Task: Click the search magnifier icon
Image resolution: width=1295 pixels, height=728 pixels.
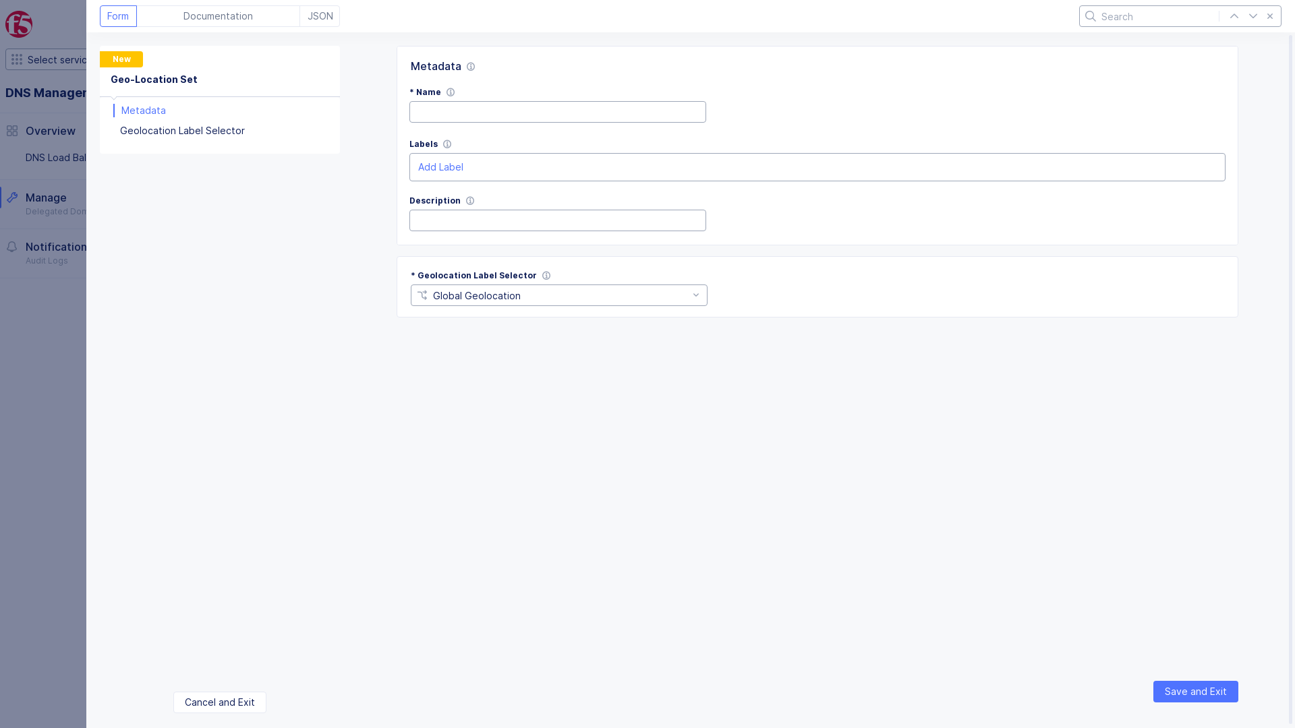Action: coord(1091,16)
